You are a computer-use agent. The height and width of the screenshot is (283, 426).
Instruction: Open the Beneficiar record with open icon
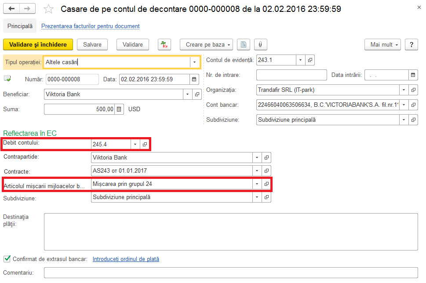197,94
